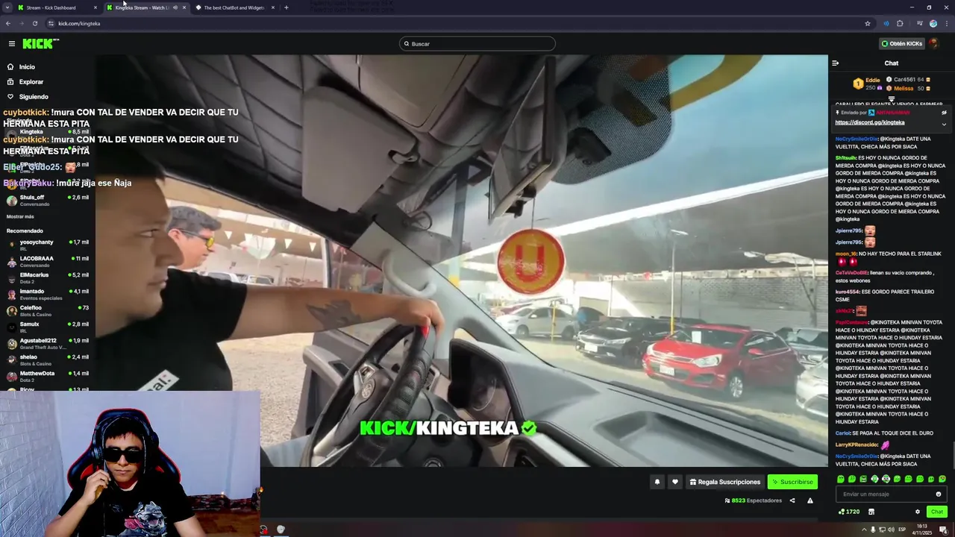Open the channel shop icon
This screenshot has height=537, width=955.
(871, 512)
